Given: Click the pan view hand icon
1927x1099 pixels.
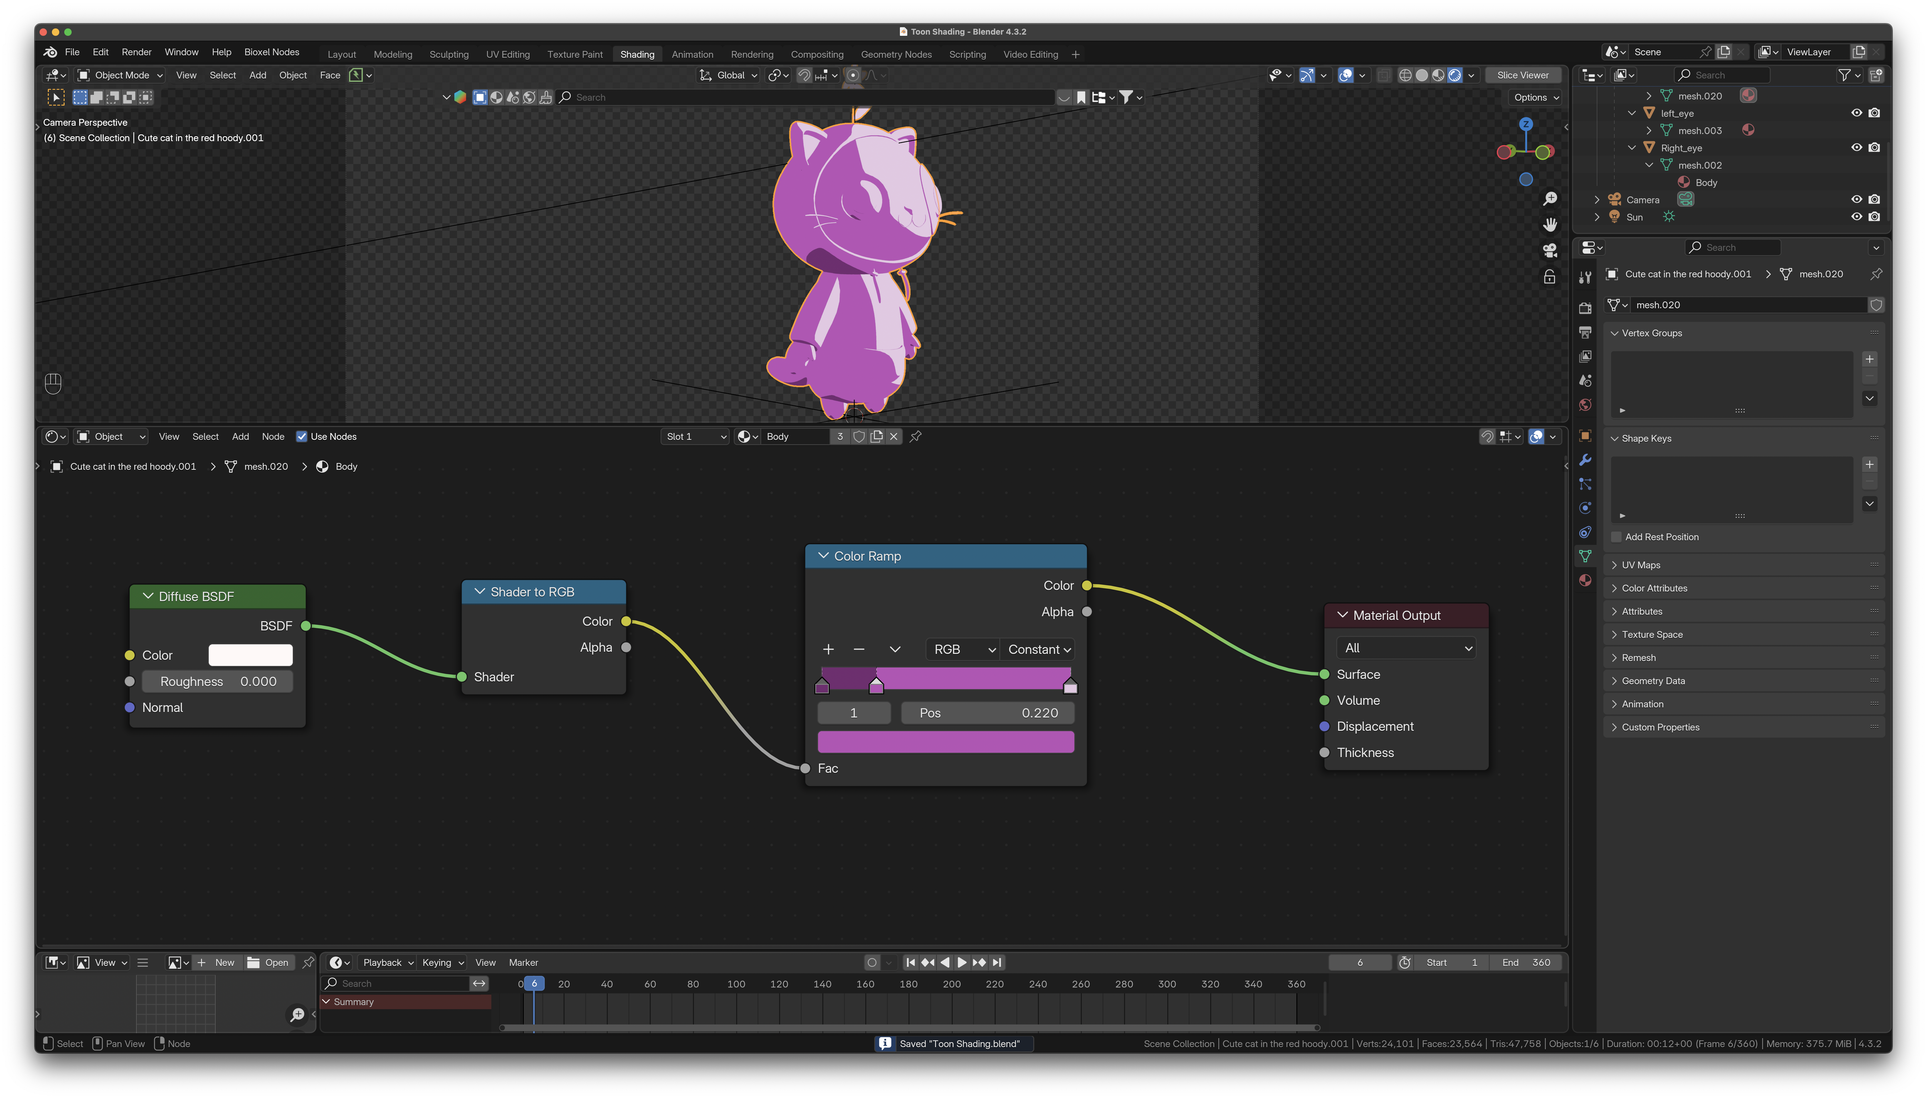Looking at the screenshot, I should [x=1550, y=225].
